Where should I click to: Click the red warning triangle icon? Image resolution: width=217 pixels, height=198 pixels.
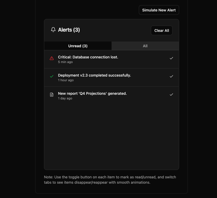coord(52,58)
